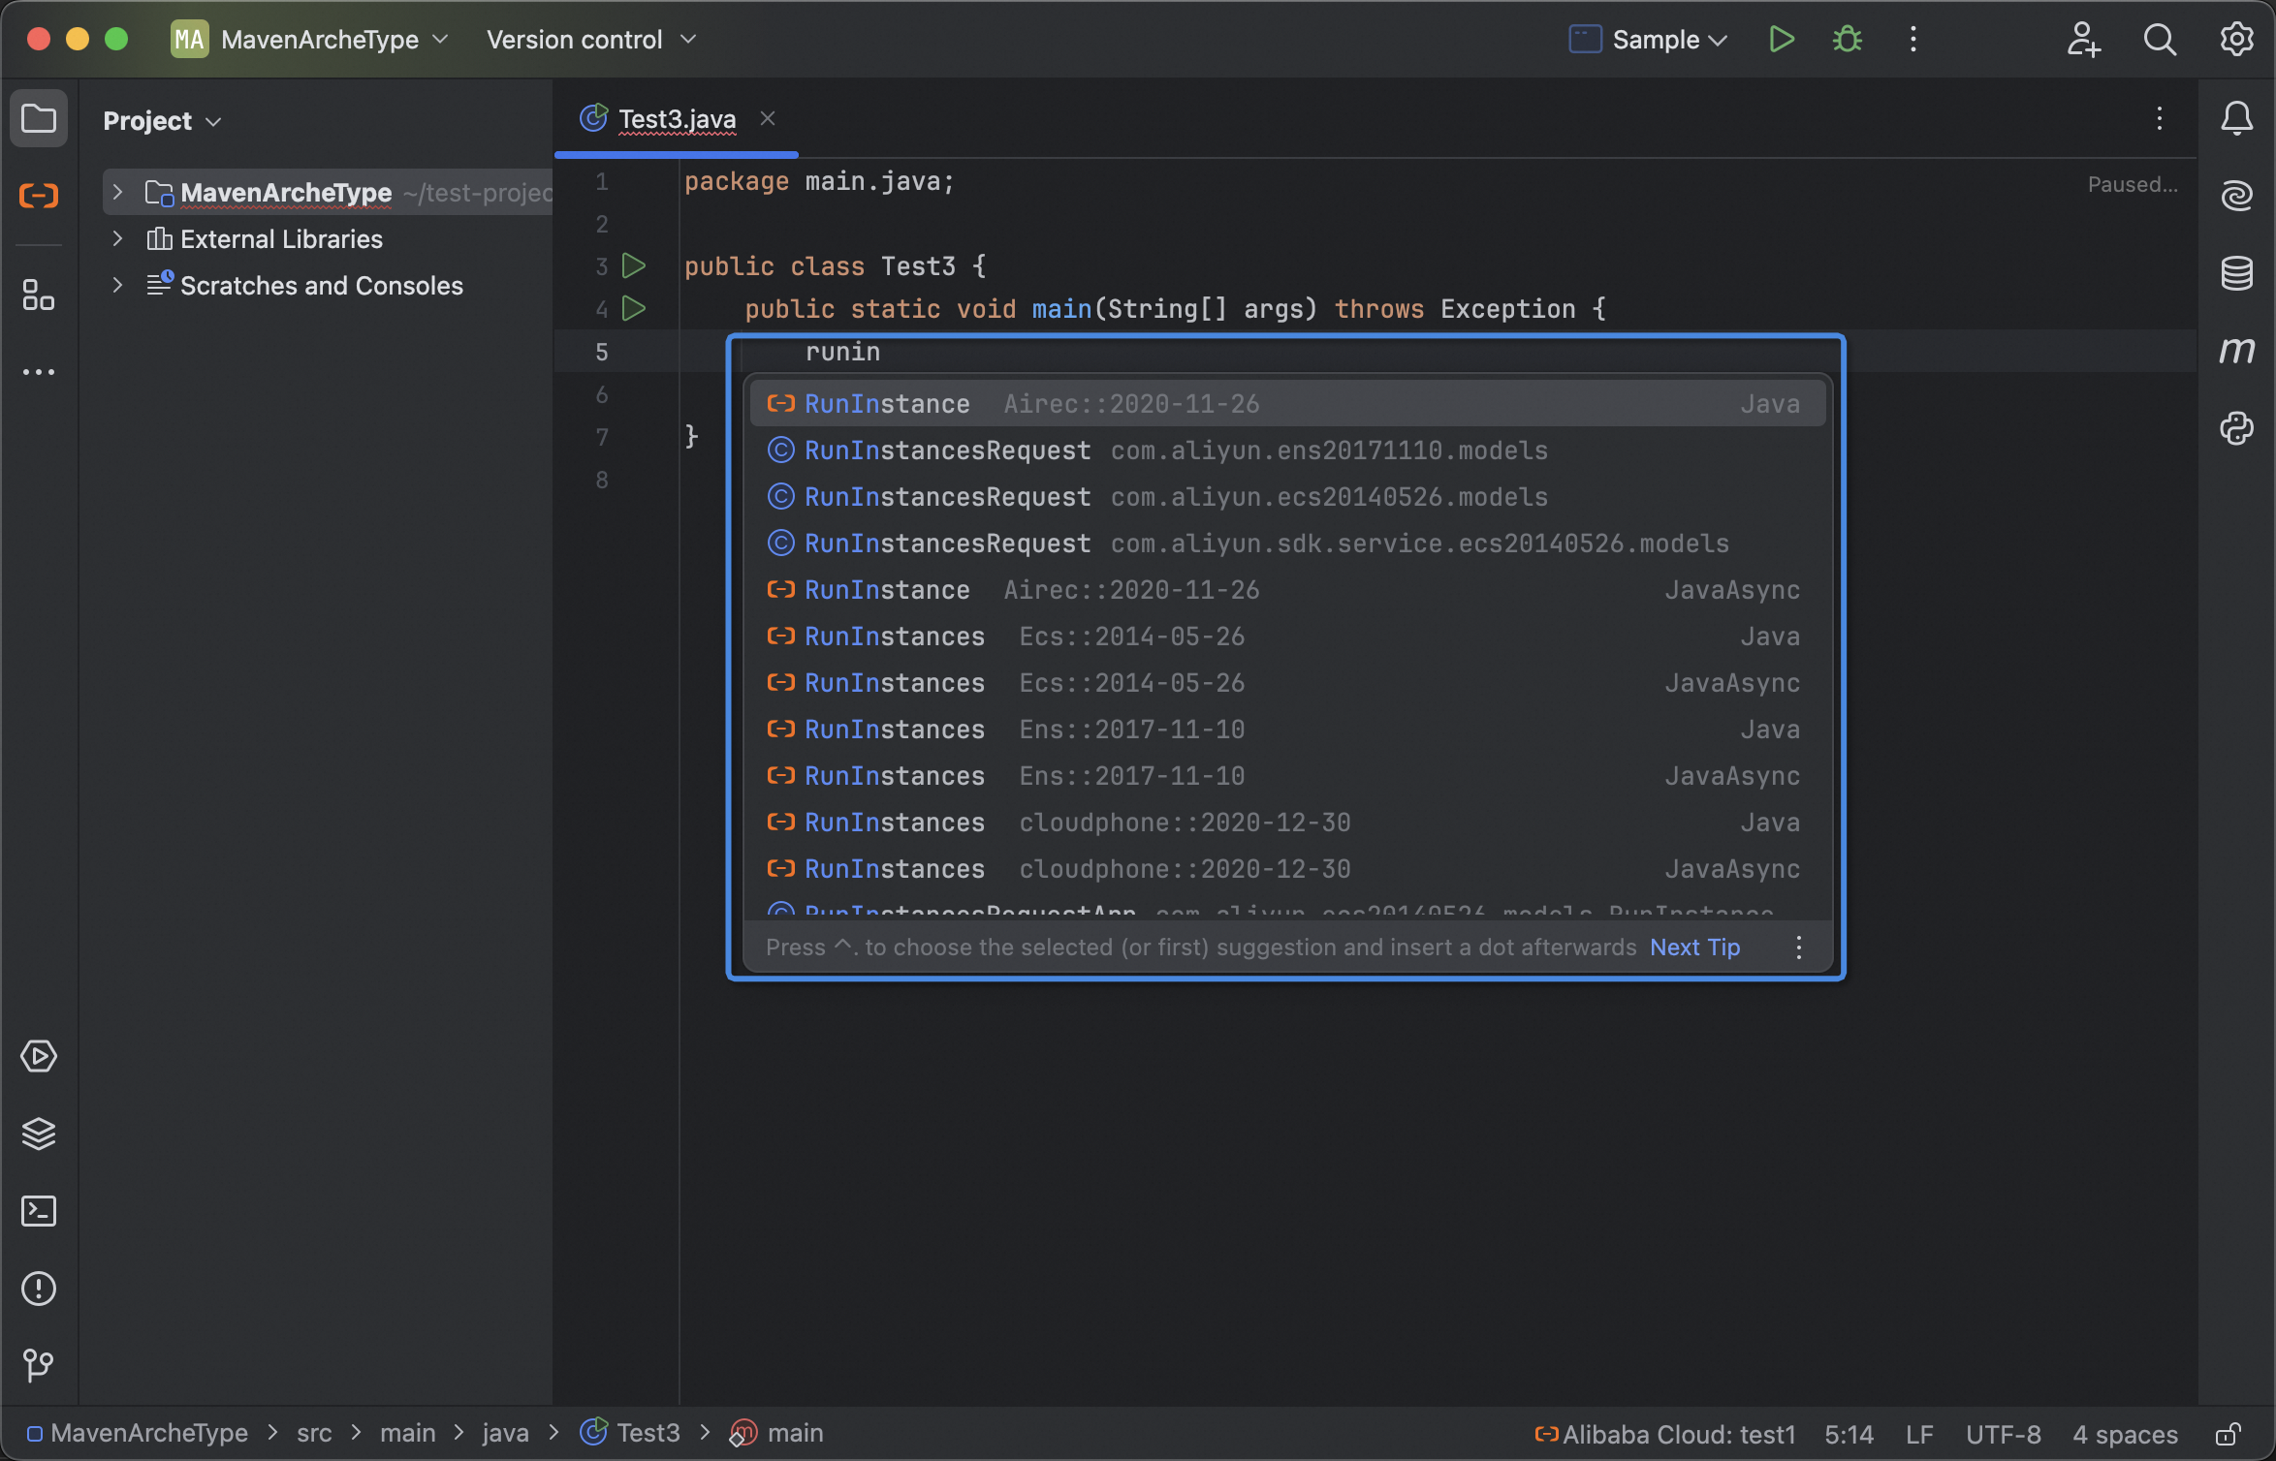
Task: Click the Debug bug icon
Action: point(1847,40)
